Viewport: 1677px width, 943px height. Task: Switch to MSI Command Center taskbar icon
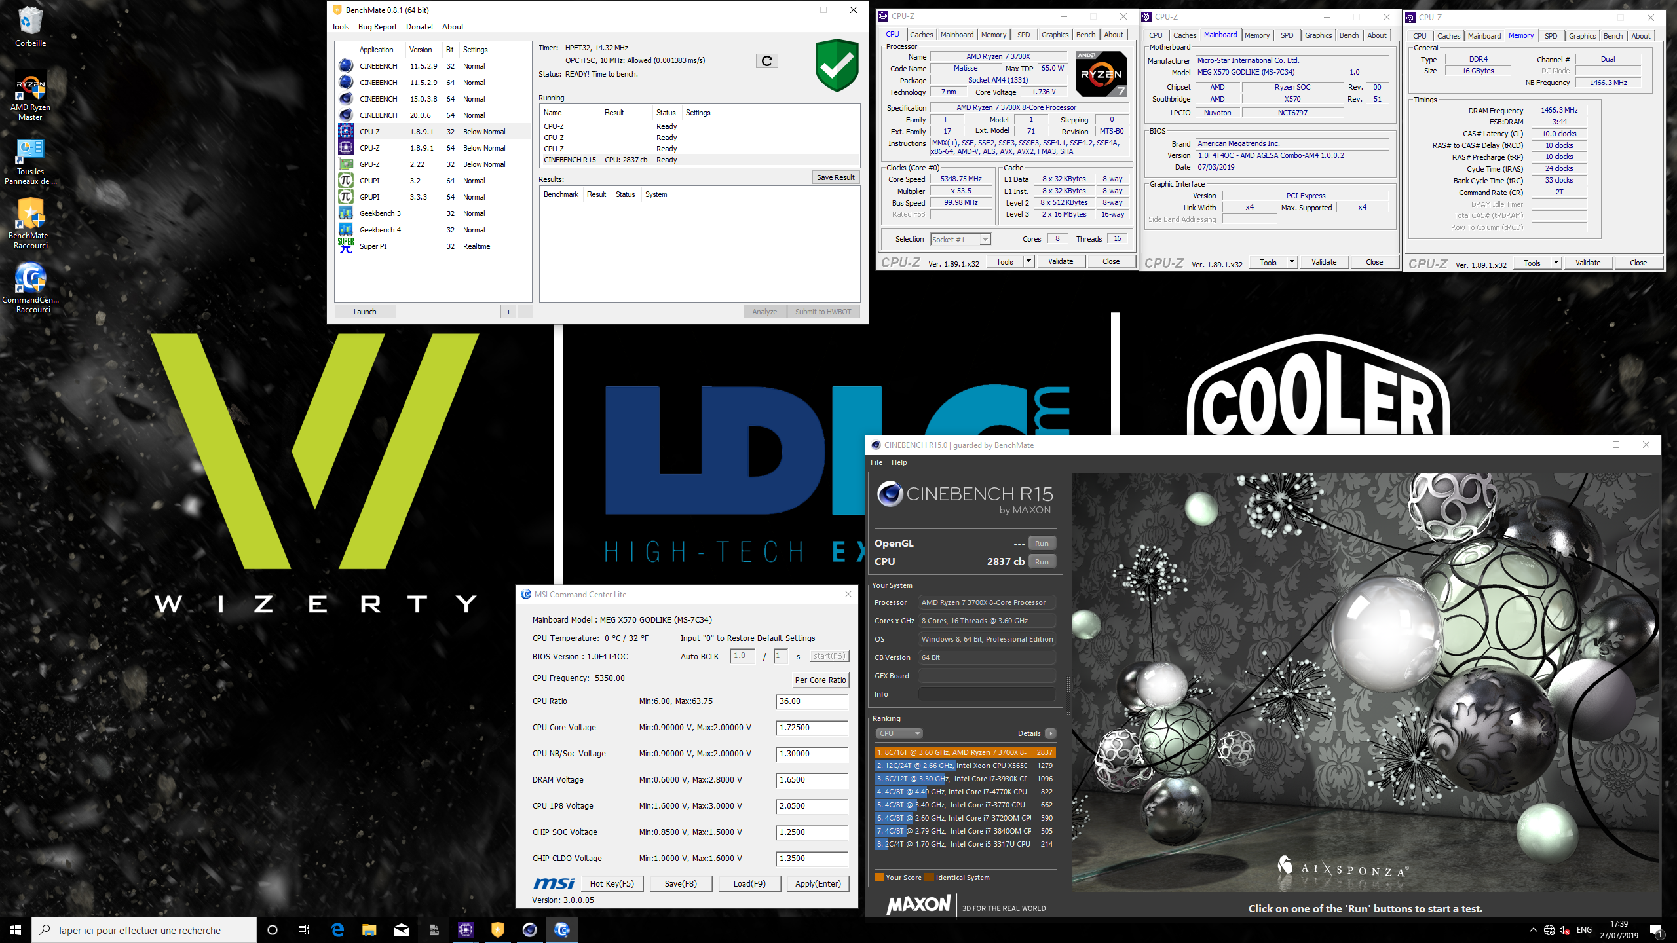[x=562, y=930]
